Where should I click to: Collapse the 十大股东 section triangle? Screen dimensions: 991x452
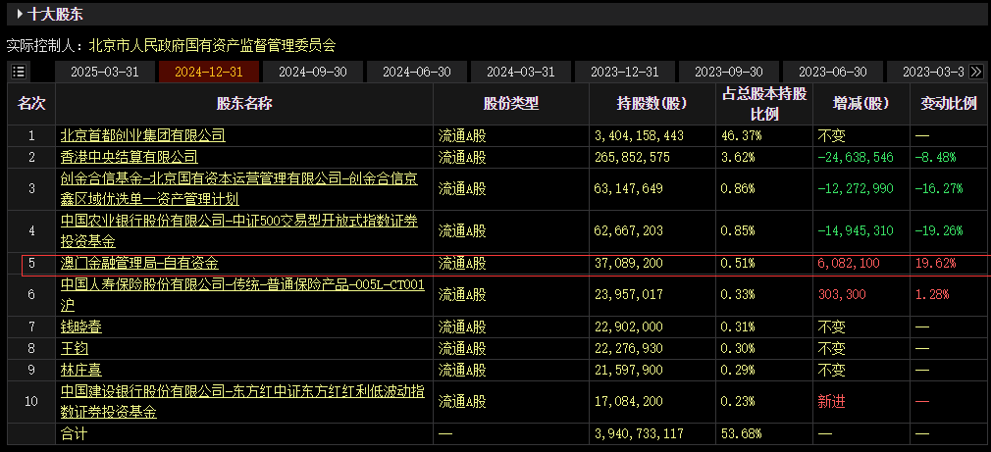pos(20,14)
